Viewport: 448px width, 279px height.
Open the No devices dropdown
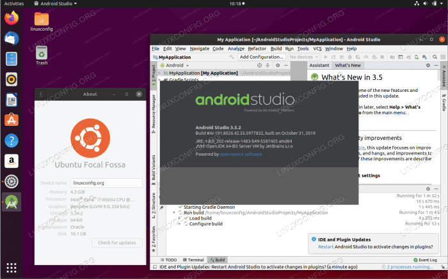[x=304, y=57]
